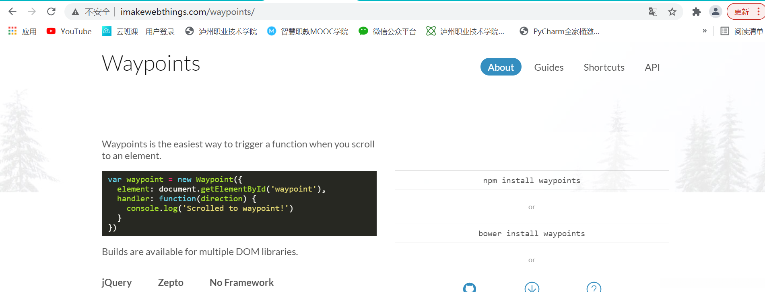Open the YouTube bookmark

[69, 31]
